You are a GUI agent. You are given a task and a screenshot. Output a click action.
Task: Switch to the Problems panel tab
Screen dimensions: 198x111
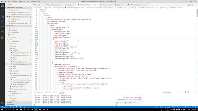click(x=48, y=92)
